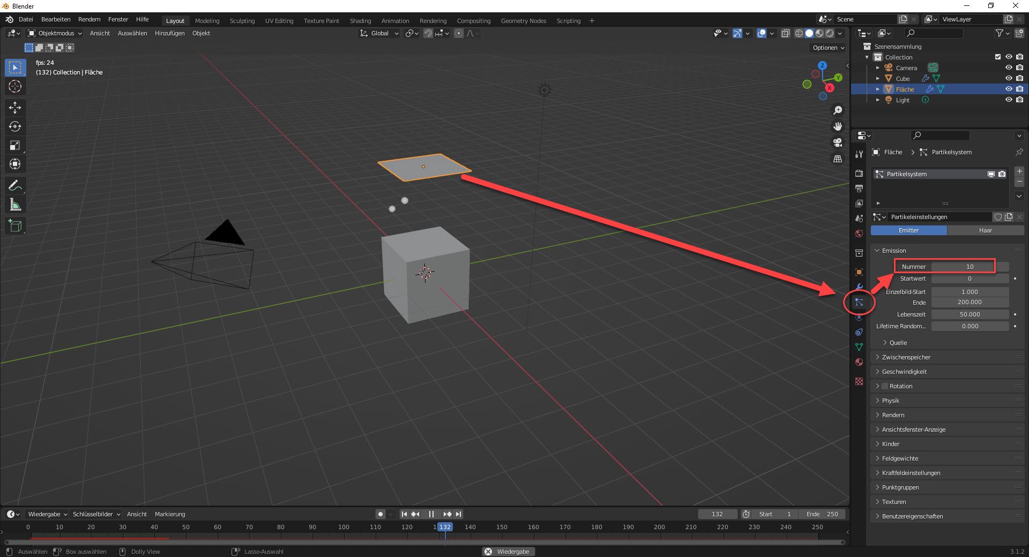Open the Hinzufügen menu in viewport header
This screenshot has height=557, width=1029.
coord(169,33)
